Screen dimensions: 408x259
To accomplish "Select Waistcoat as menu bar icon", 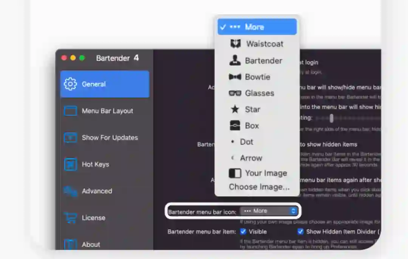I will [x=257, y=44].
